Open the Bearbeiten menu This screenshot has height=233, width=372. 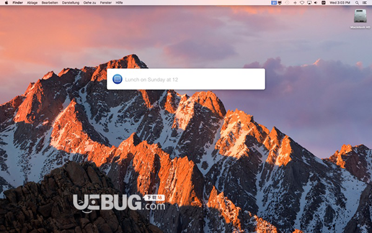[x=50, y=2]
